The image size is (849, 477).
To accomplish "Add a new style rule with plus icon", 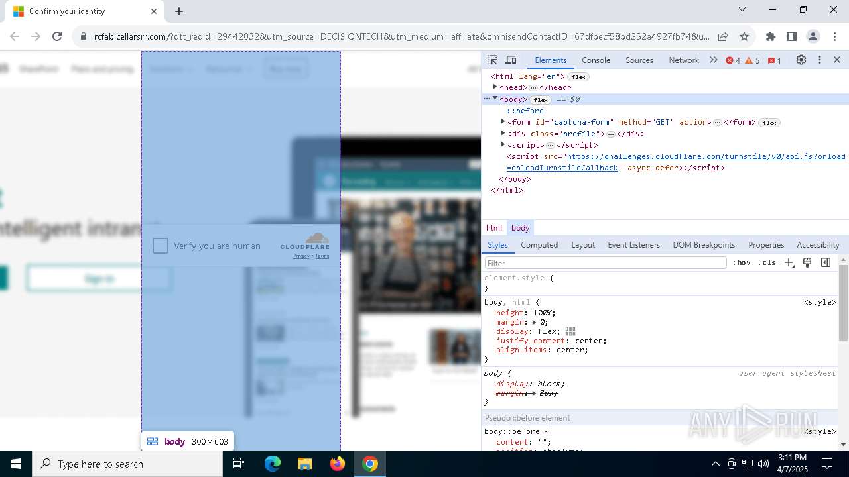I will point(789,262).
